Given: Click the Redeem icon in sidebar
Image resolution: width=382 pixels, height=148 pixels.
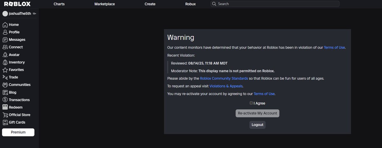Looking at the screenshot, I should pos(5,107).
